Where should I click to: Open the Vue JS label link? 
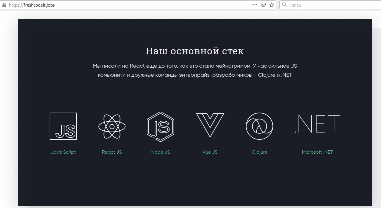point(210,152)
